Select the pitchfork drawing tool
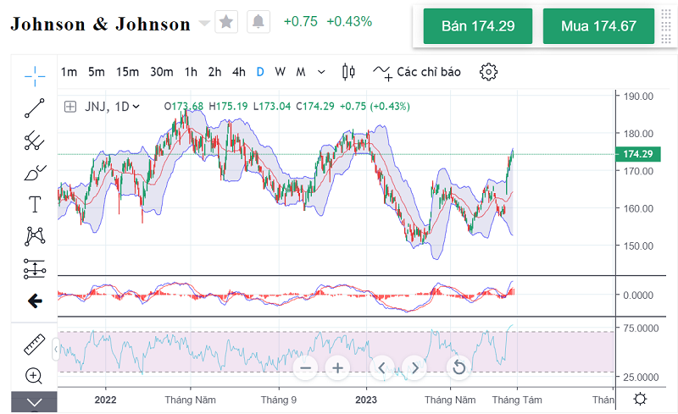This screenshot has height=414, width=678. point(35,140)
